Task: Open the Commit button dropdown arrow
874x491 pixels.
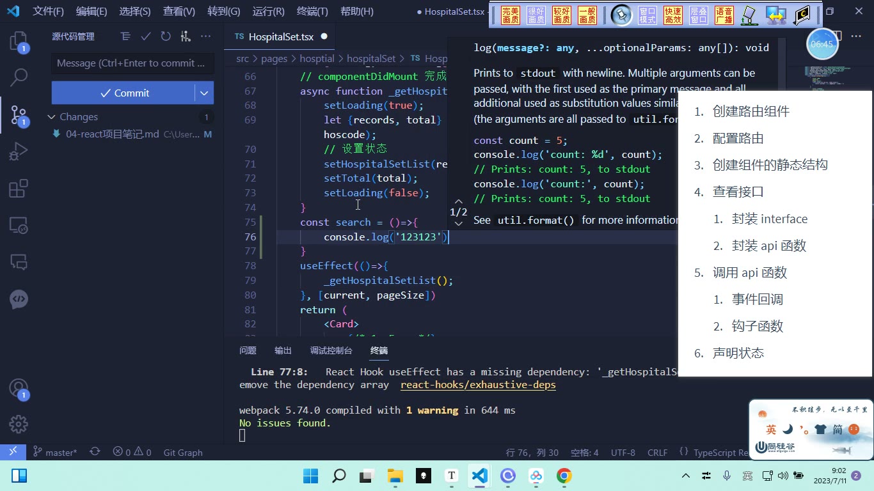Action: coord(204,93)
